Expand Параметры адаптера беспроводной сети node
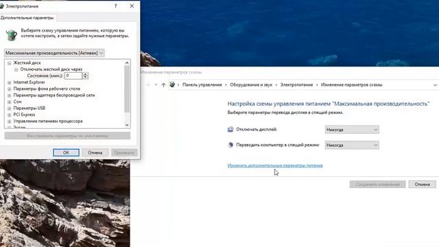Image resolution: width=439 pixels, height=247 pixels. pyautogui.click(x=9, y=95)
